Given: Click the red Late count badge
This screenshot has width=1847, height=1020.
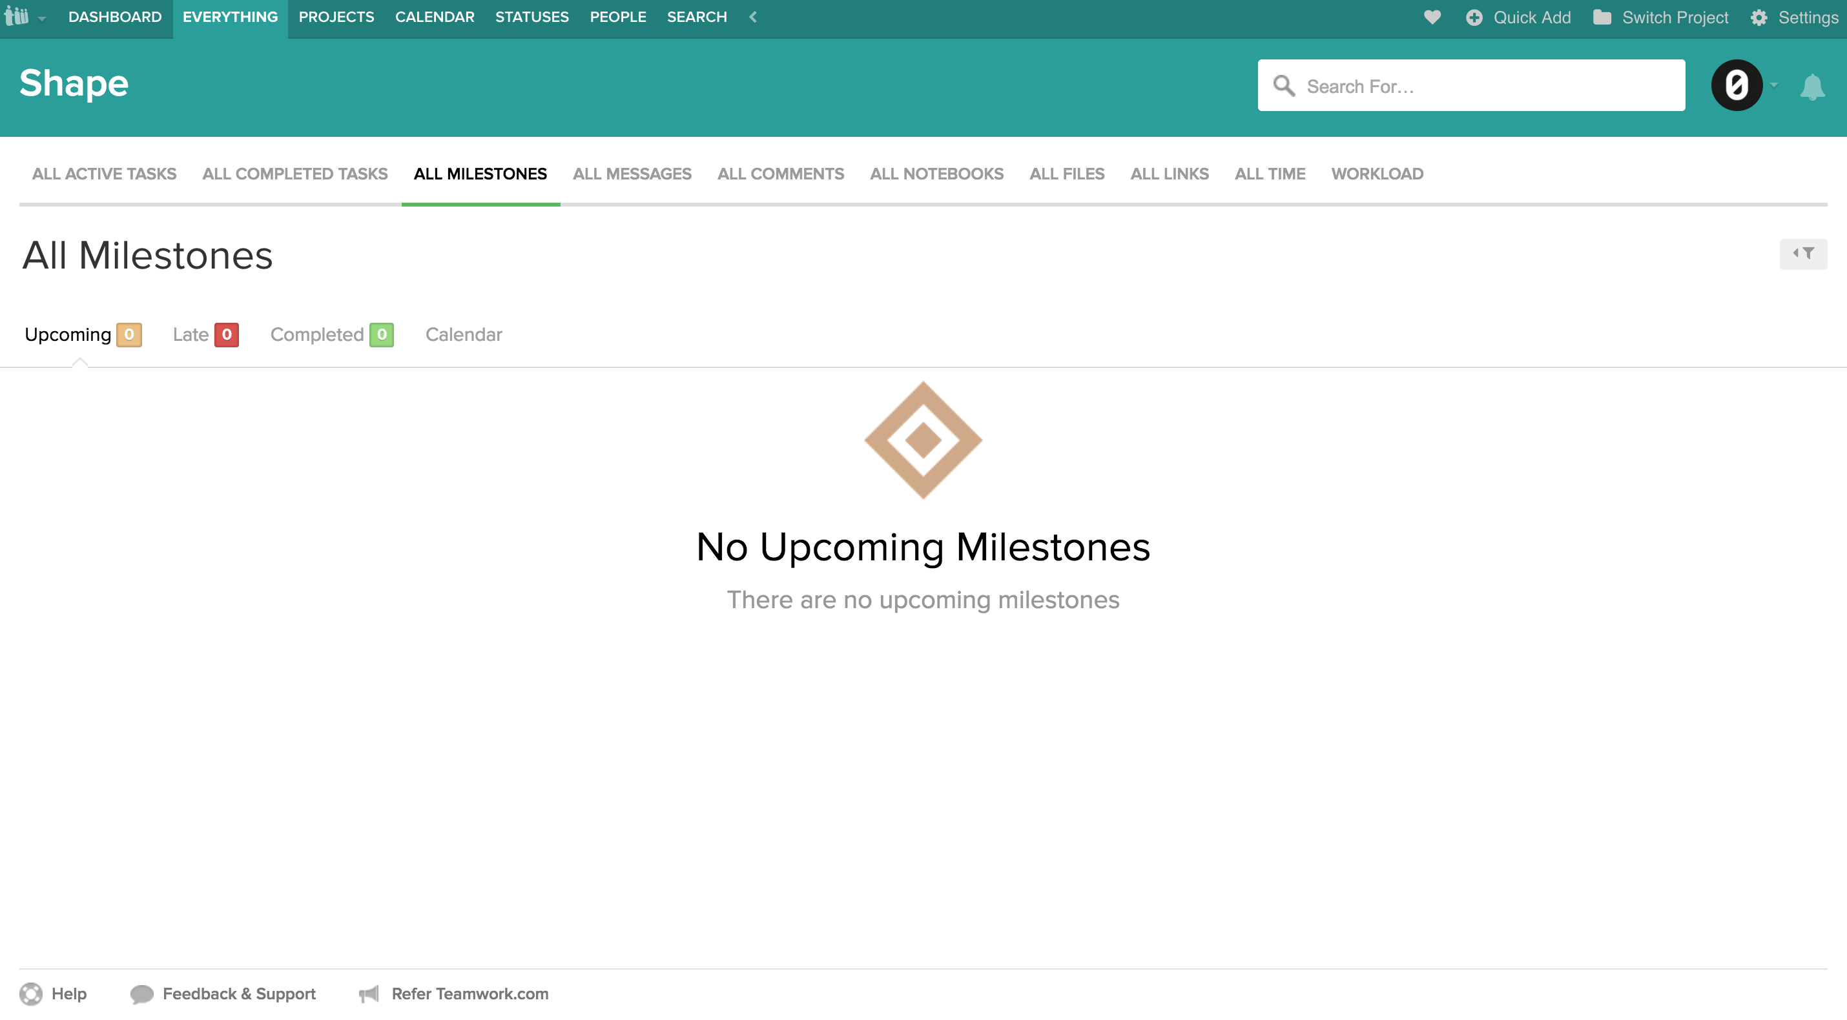Looking at the screenshot, I should (227, 335).
